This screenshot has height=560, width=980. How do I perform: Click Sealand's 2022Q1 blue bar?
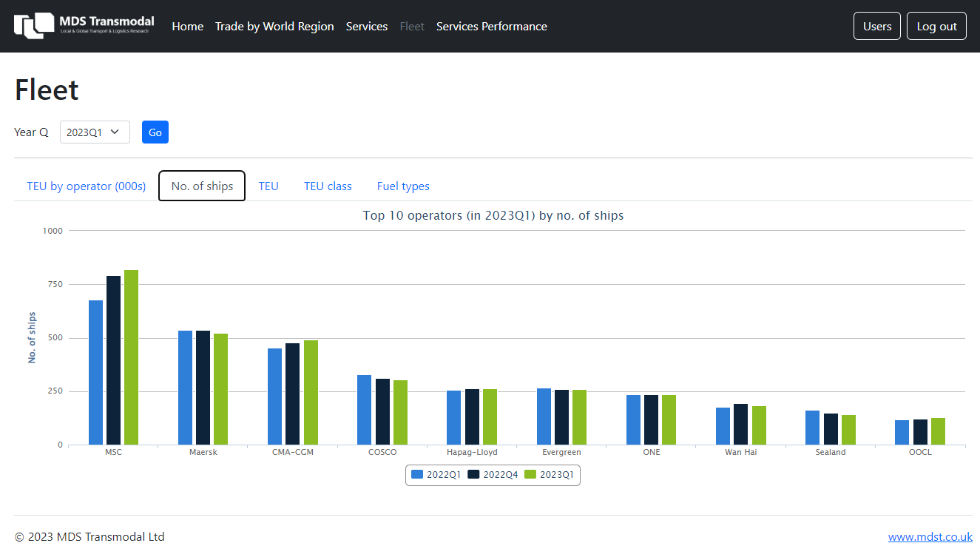click(x=812, y=428)
